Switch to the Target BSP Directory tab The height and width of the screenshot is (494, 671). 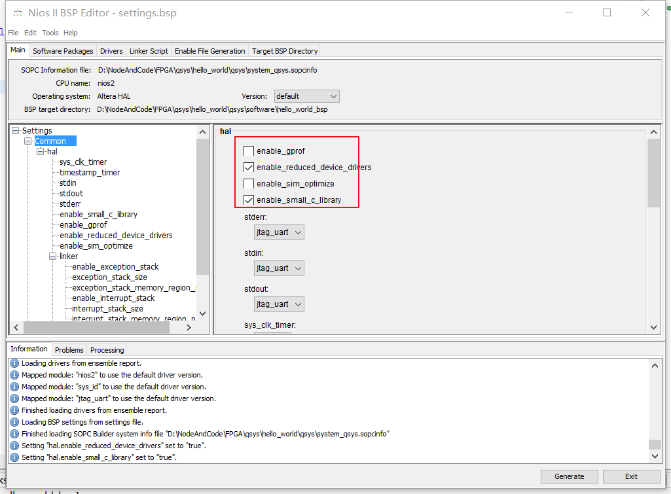(284, 50)
